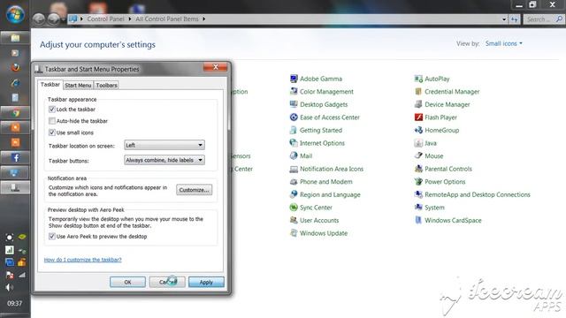The width and height of the screenshot is (566, 318).
Task: Expand Control Panel breadcrumb arrow
Action: 130,19
